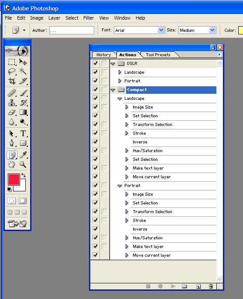The height and width of the screenshot is (299, 243).
Task: Select the Slice tool
Action: (23, 81)
